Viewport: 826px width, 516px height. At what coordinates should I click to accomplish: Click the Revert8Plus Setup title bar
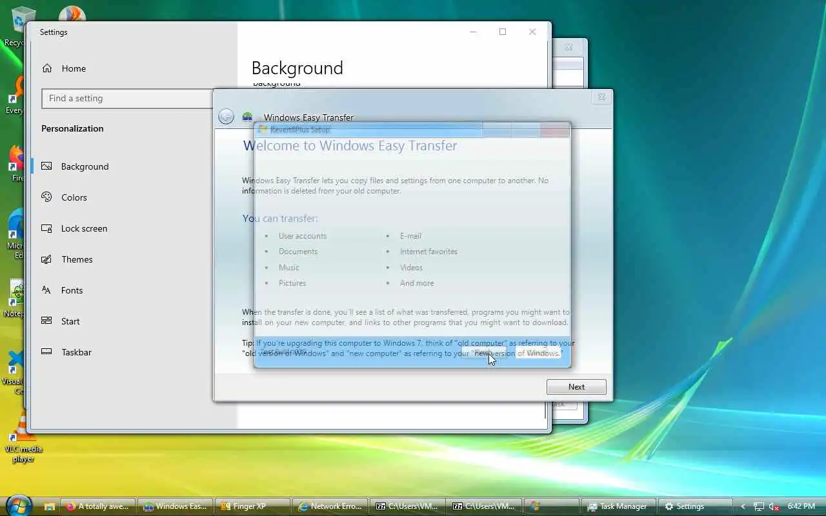pos(369,130)
